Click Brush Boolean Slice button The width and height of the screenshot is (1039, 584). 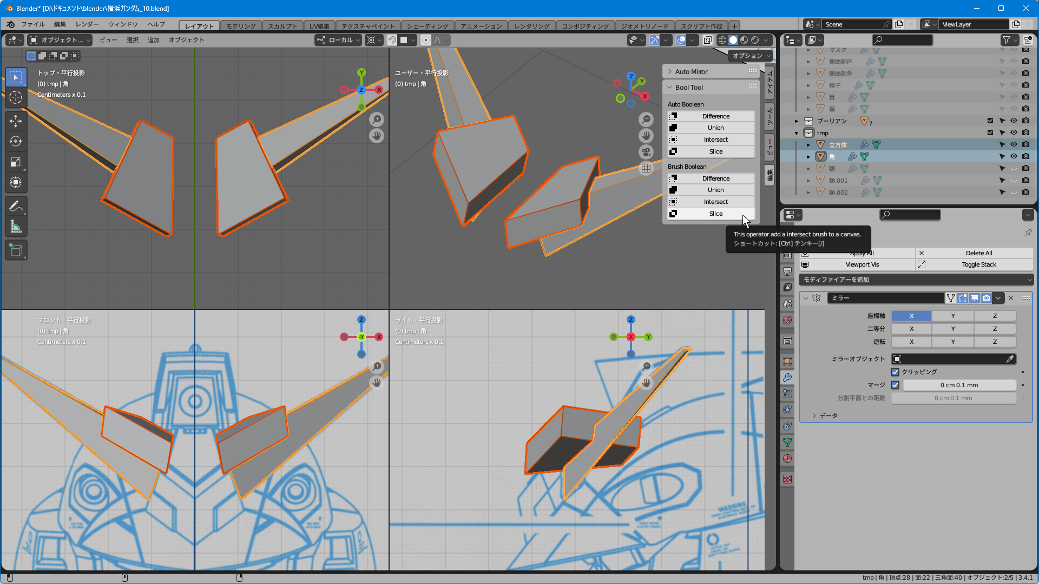715,214
